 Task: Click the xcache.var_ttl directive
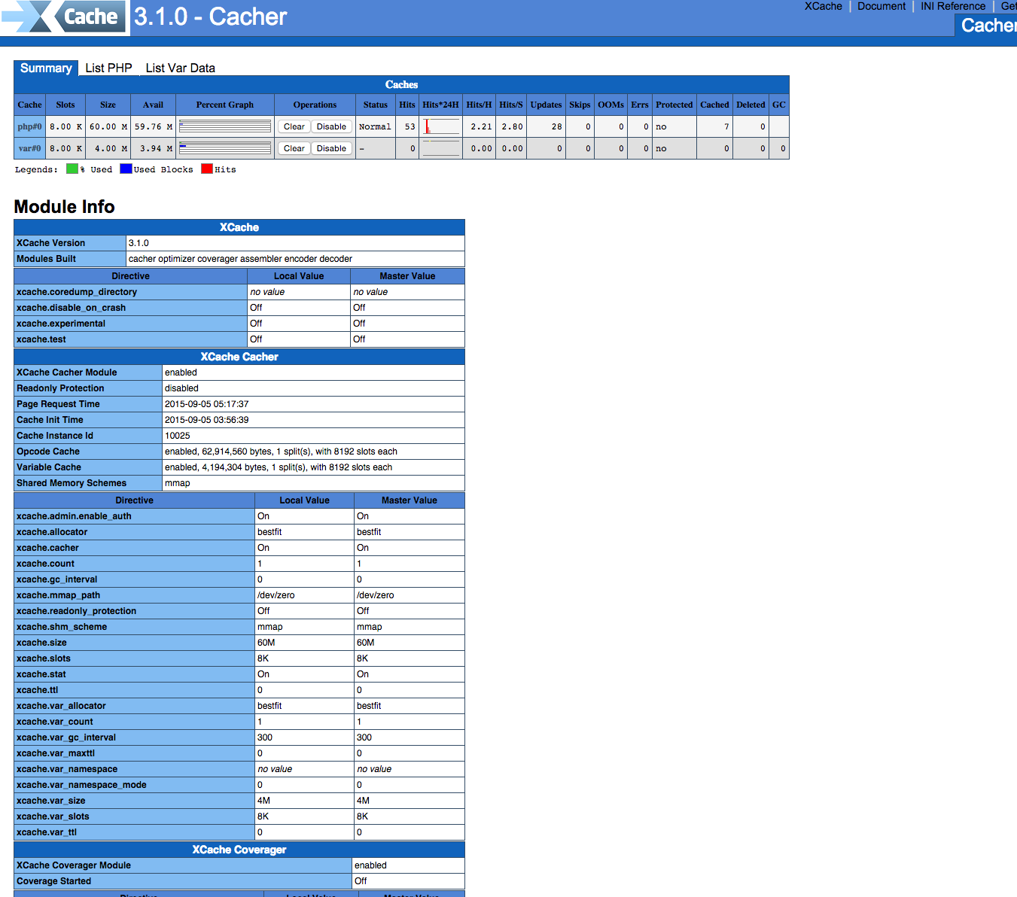[47, 832]
